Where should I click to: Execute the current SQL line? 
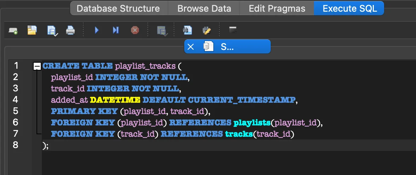116,30
